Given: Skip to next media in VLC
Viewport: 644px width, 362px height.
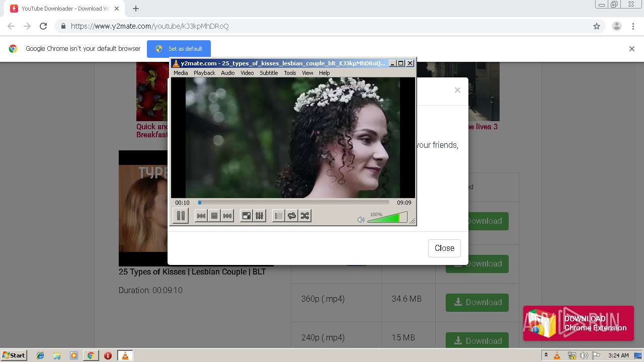Looking at the screenshot, I should (x=227, y=216).
